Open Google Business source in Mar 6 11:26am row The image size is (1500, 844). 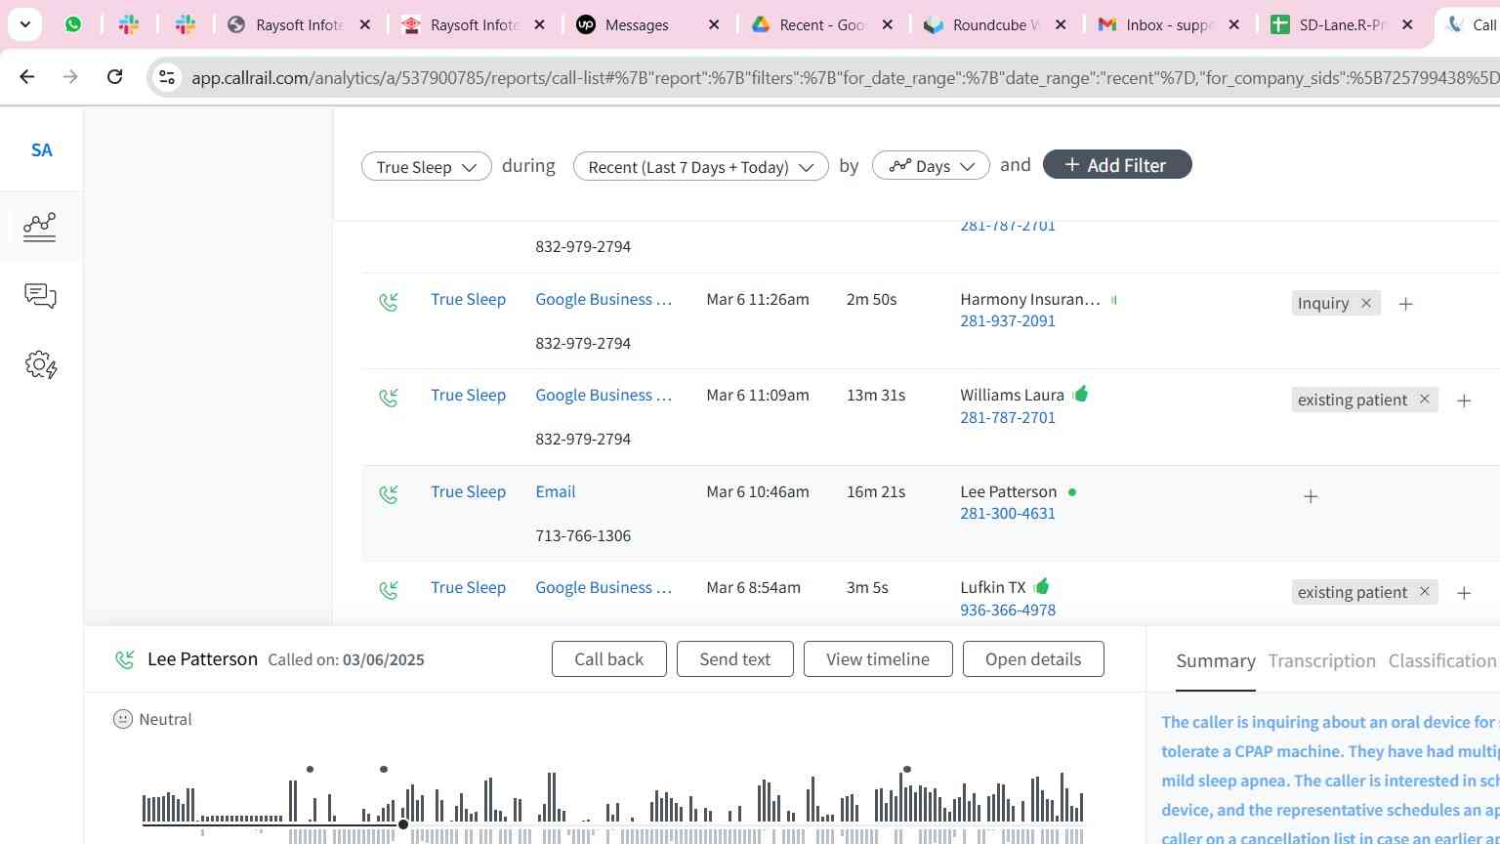604,299
